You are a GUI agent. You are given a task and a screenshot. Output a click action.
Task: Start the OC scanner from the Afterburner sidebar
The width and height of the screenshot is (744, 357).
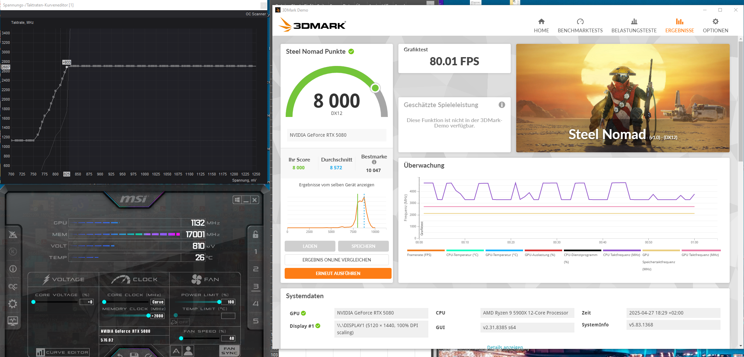tap(13, 287)
